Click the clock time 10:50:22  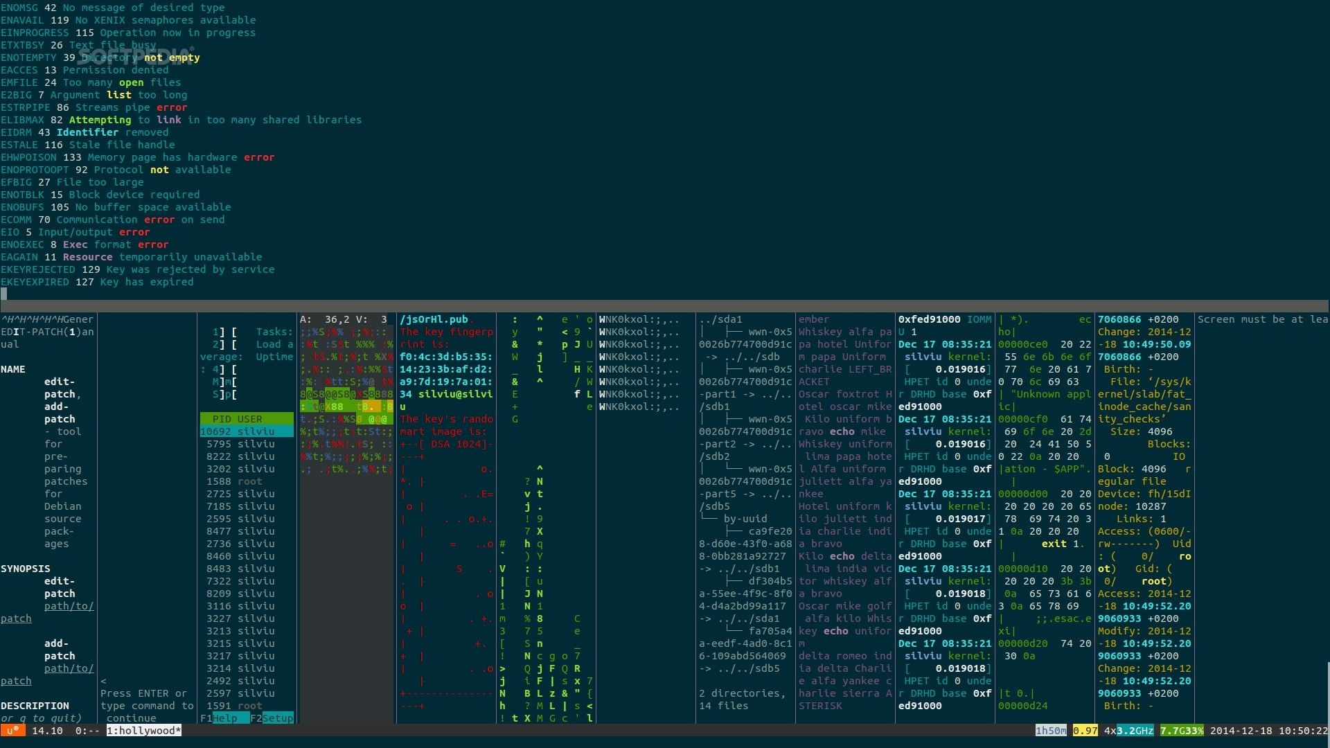click(x=1303, y=731)
